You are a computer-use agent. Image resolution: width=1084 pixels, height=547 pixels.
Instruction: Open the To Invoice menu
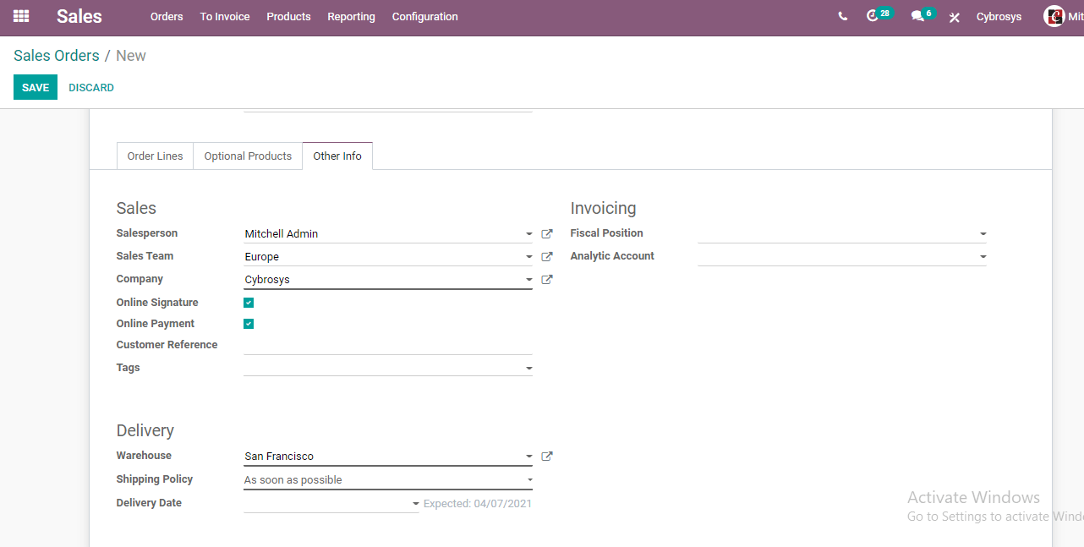[x=225, y=17]
